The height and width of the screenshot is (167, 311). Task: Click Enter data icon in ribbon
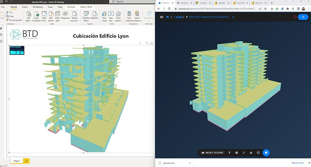point(57,16)
